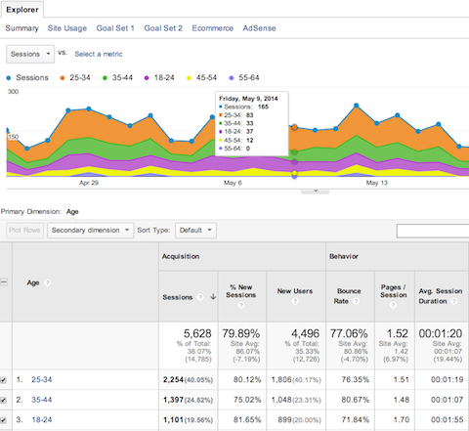Sort by % New Sessions column header

pyautogui.click(x=241, y=291)
